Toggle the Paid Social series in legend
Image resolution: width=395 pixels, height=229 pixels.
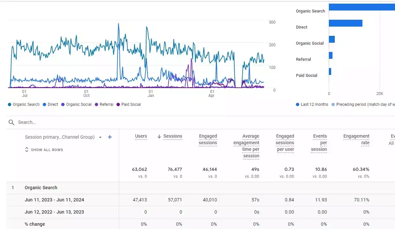click(129, 104)
